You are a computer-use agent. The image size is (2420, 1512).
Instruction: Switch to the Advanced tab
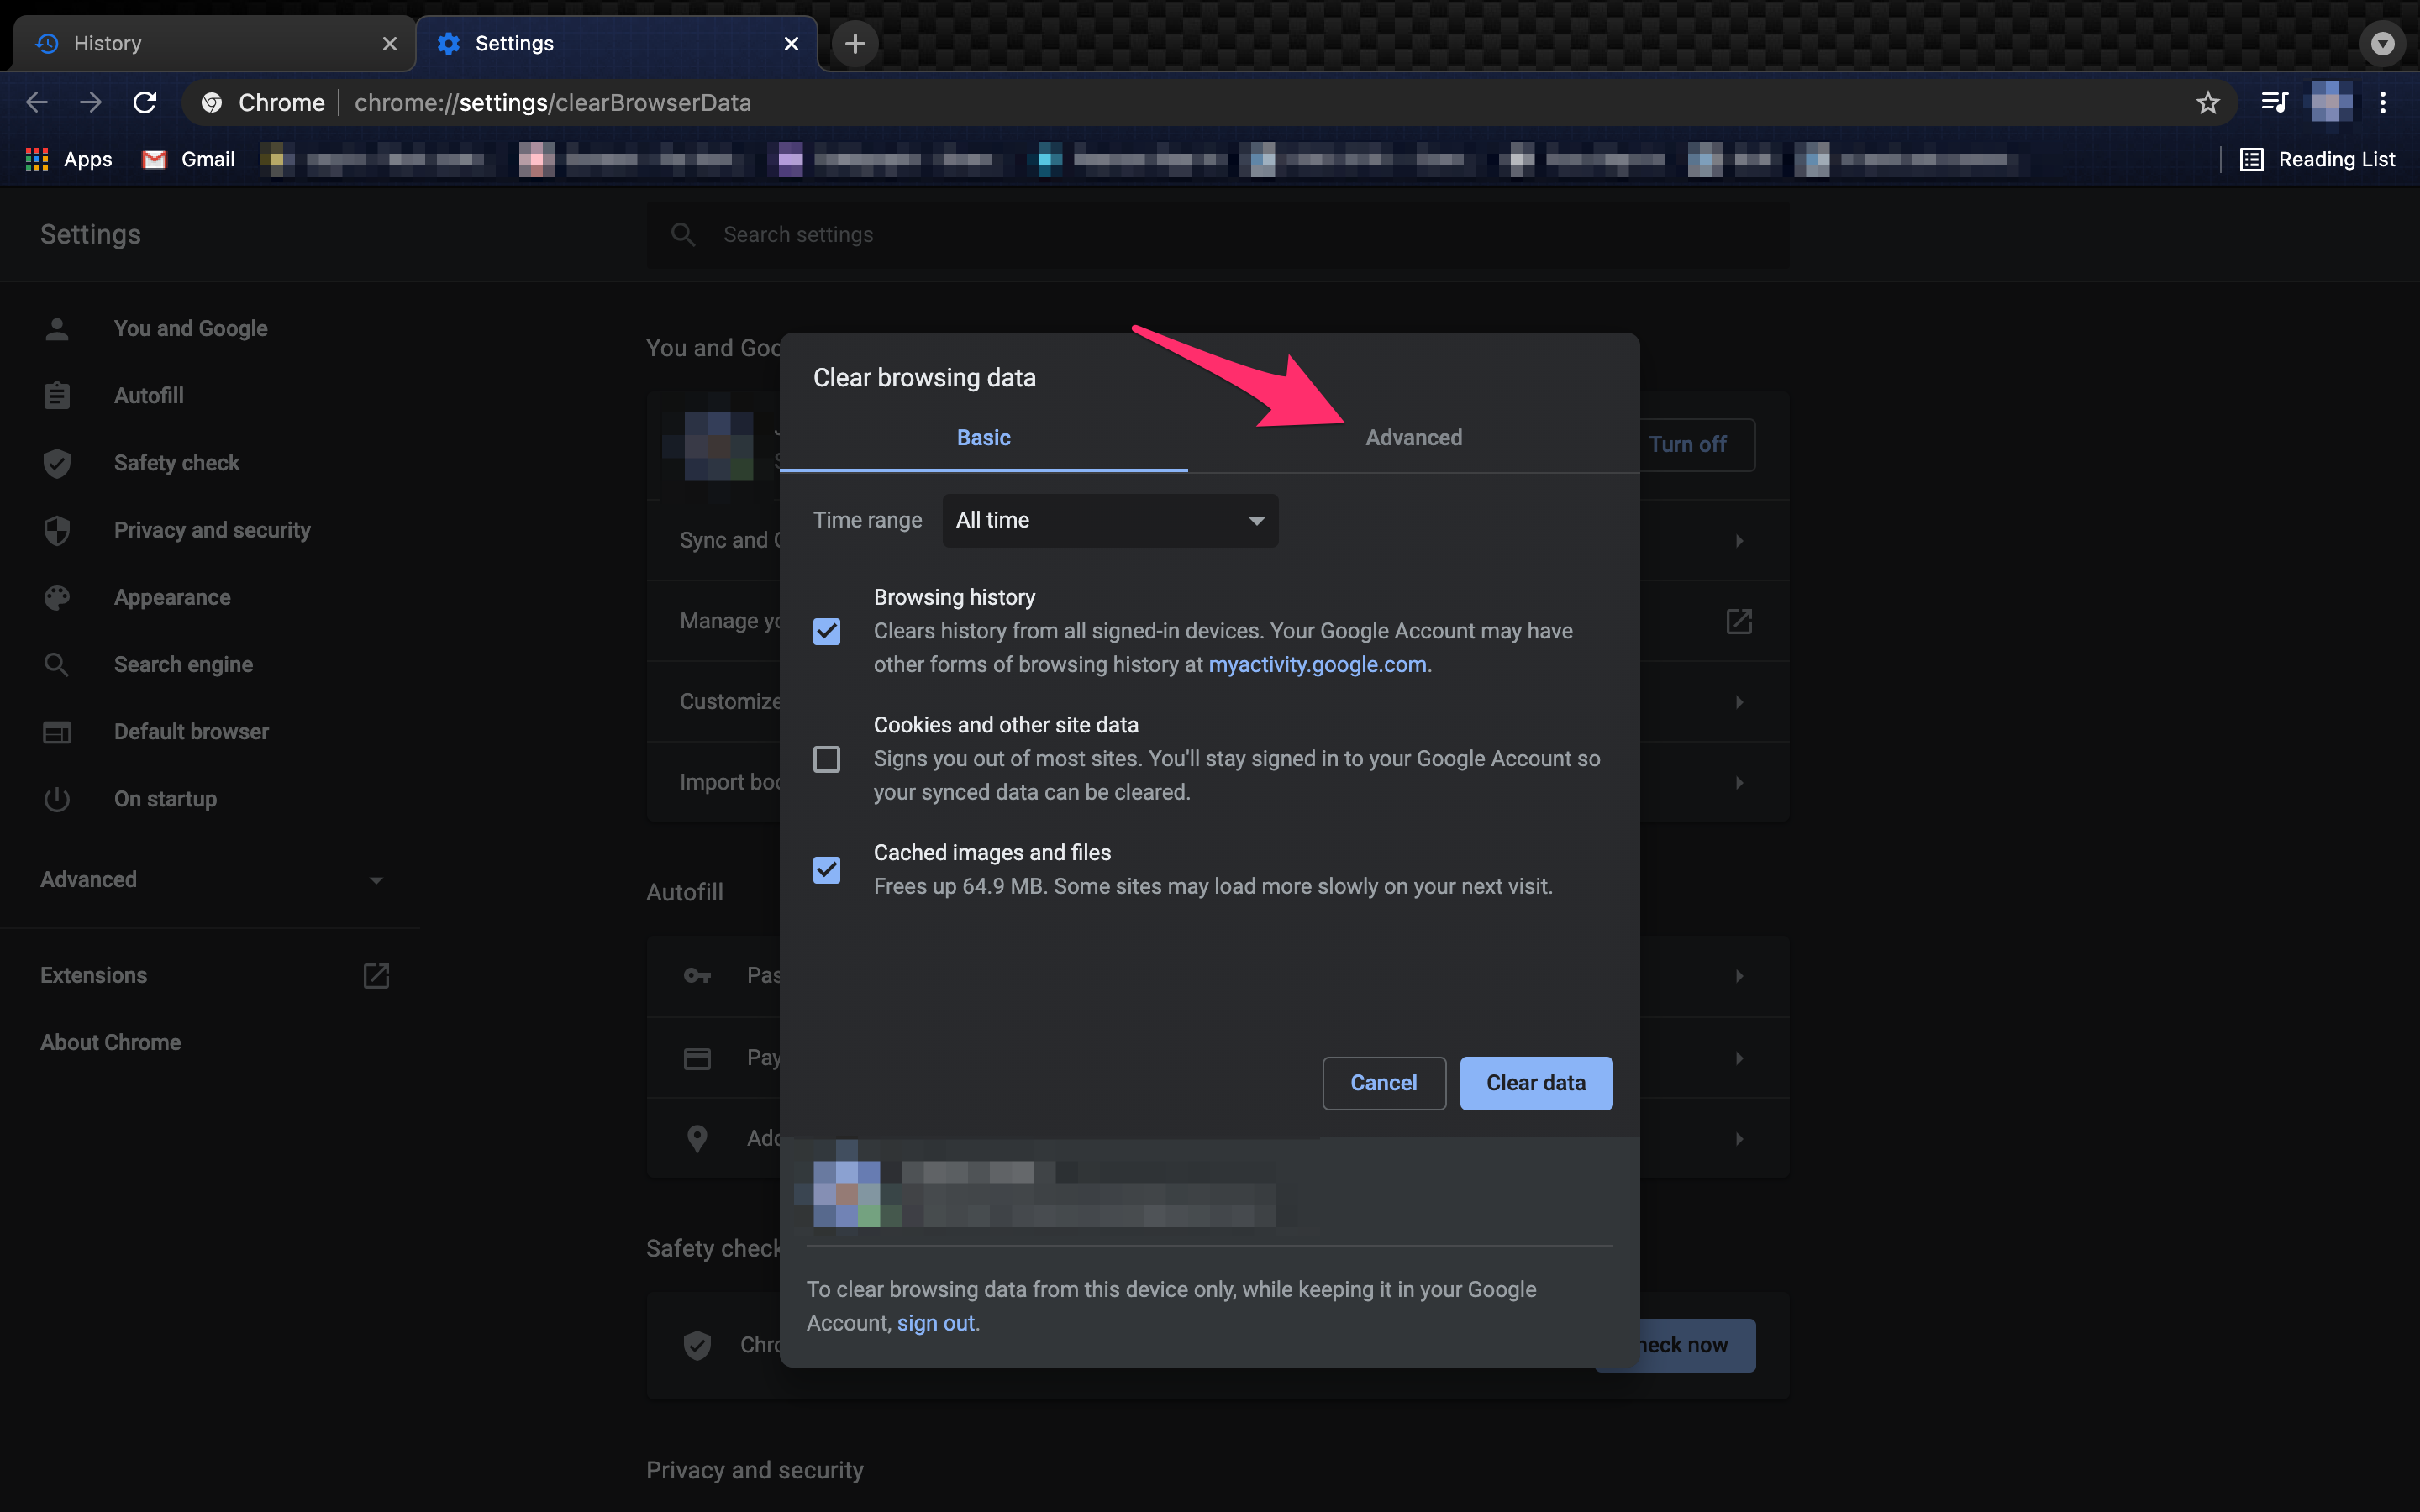[x=1413, y=438]
